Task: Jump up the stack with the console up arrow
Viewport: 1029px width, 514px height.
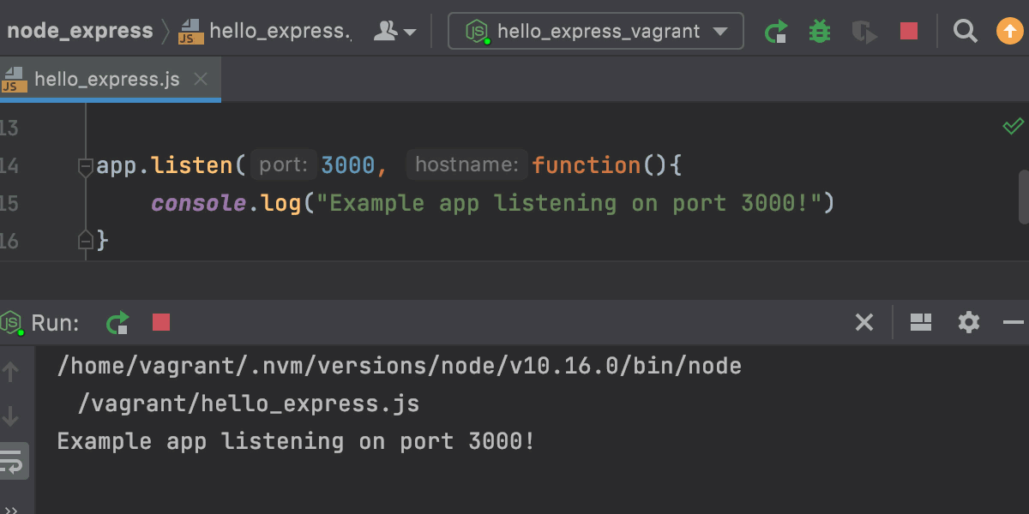Action: pos(10,371)
